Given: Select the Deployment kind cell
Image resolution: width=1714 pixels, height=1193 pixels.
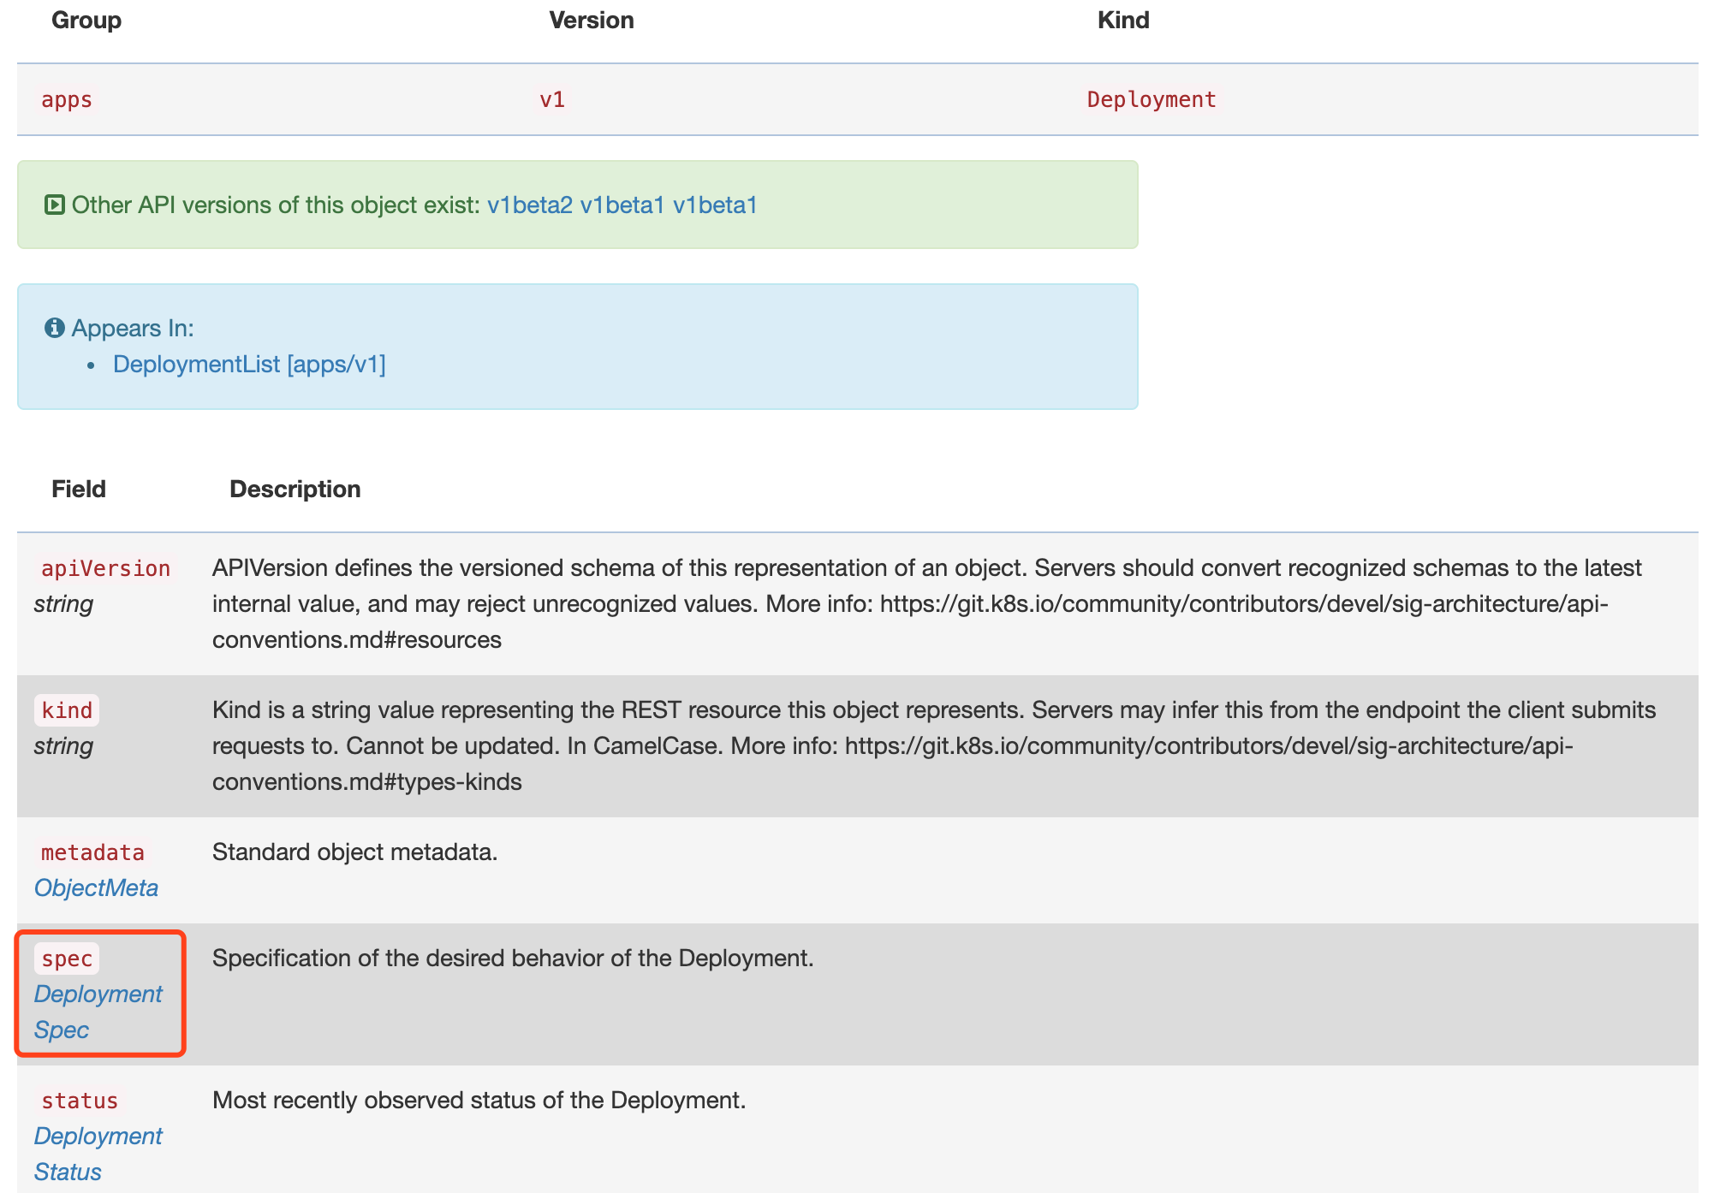Looking at the screenshot, I should pos(1151,99).
